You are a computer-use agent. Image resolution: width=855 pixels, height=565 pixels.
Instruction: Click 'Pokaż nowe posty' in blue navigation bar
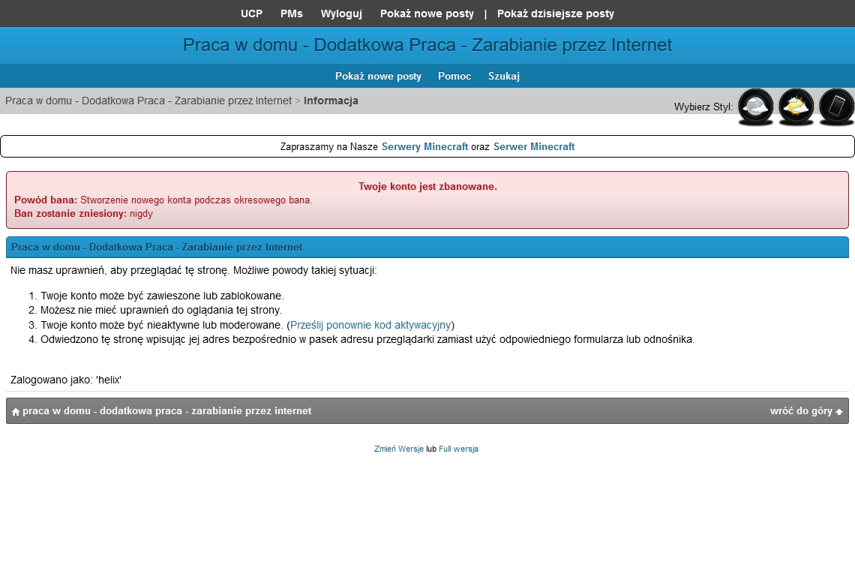[x=378, y=76]
